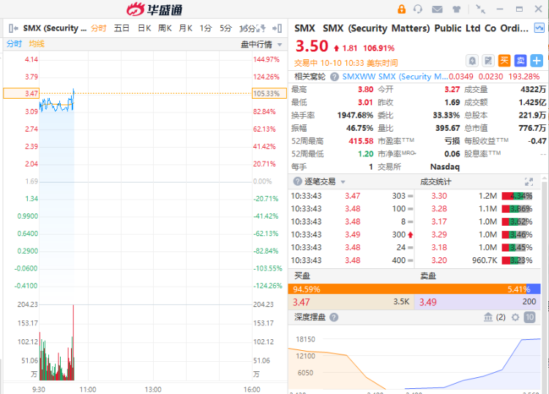This screenshot has height=394, width=549.
Task: Open the exchange bank icon (2)
Action: click(x=488, y=317)
